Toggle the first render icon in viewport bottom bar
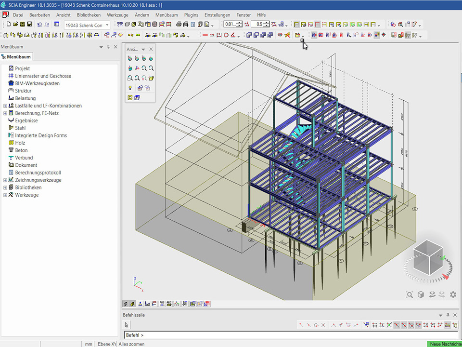462x347 pixels. (126, 304)
